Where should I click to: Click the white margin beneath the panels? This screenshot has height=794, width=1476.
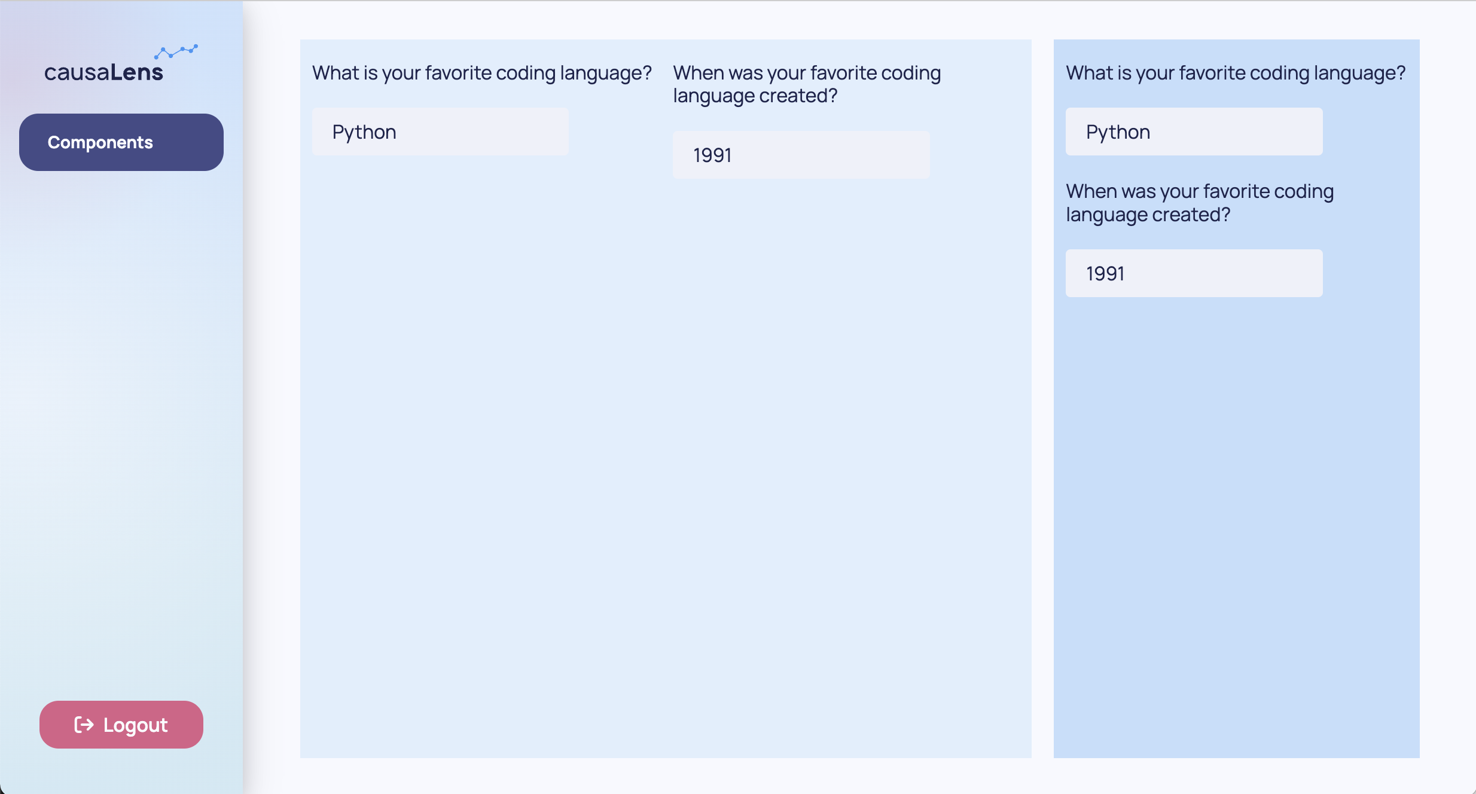tap(859, 775)
